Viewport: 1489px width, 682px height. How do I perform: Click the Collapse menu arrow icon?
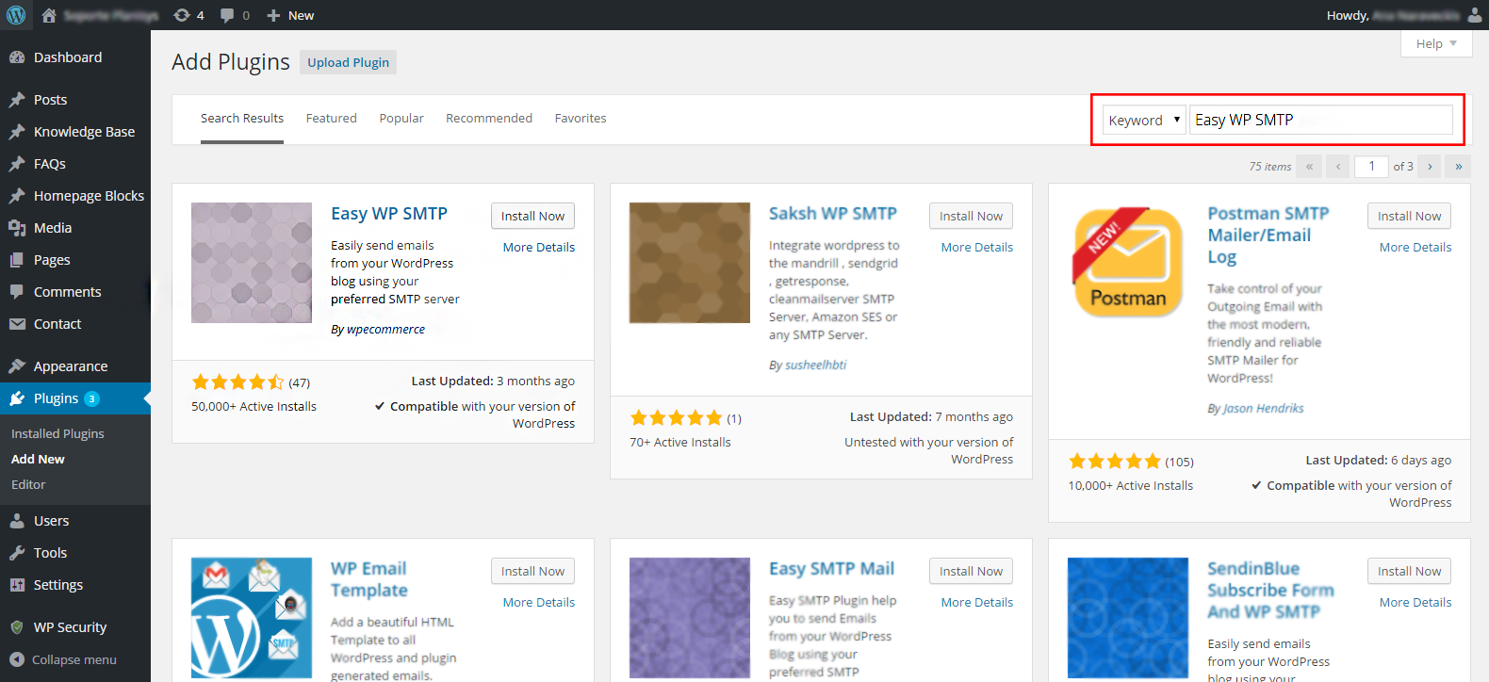[x=17, y=659]
